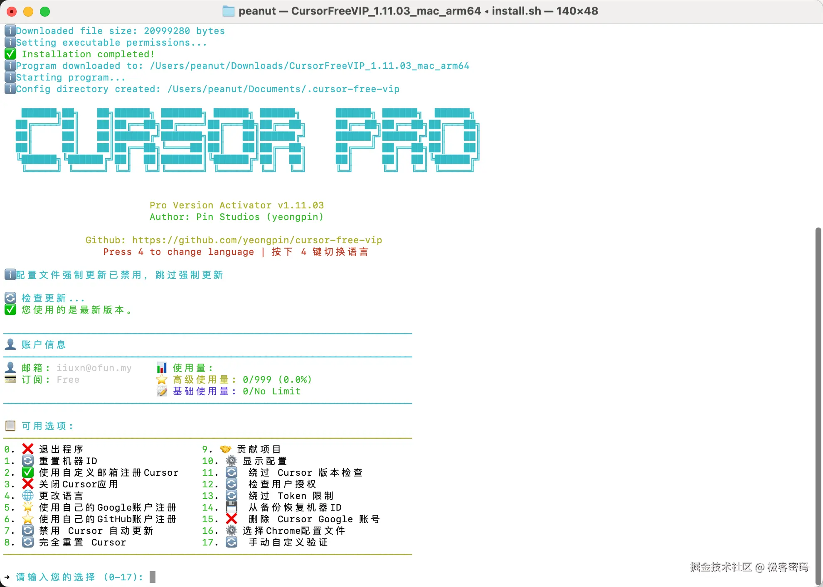Click green checkmark beside latest version message
Screen dimensions: 823x587
click(10, 309)
